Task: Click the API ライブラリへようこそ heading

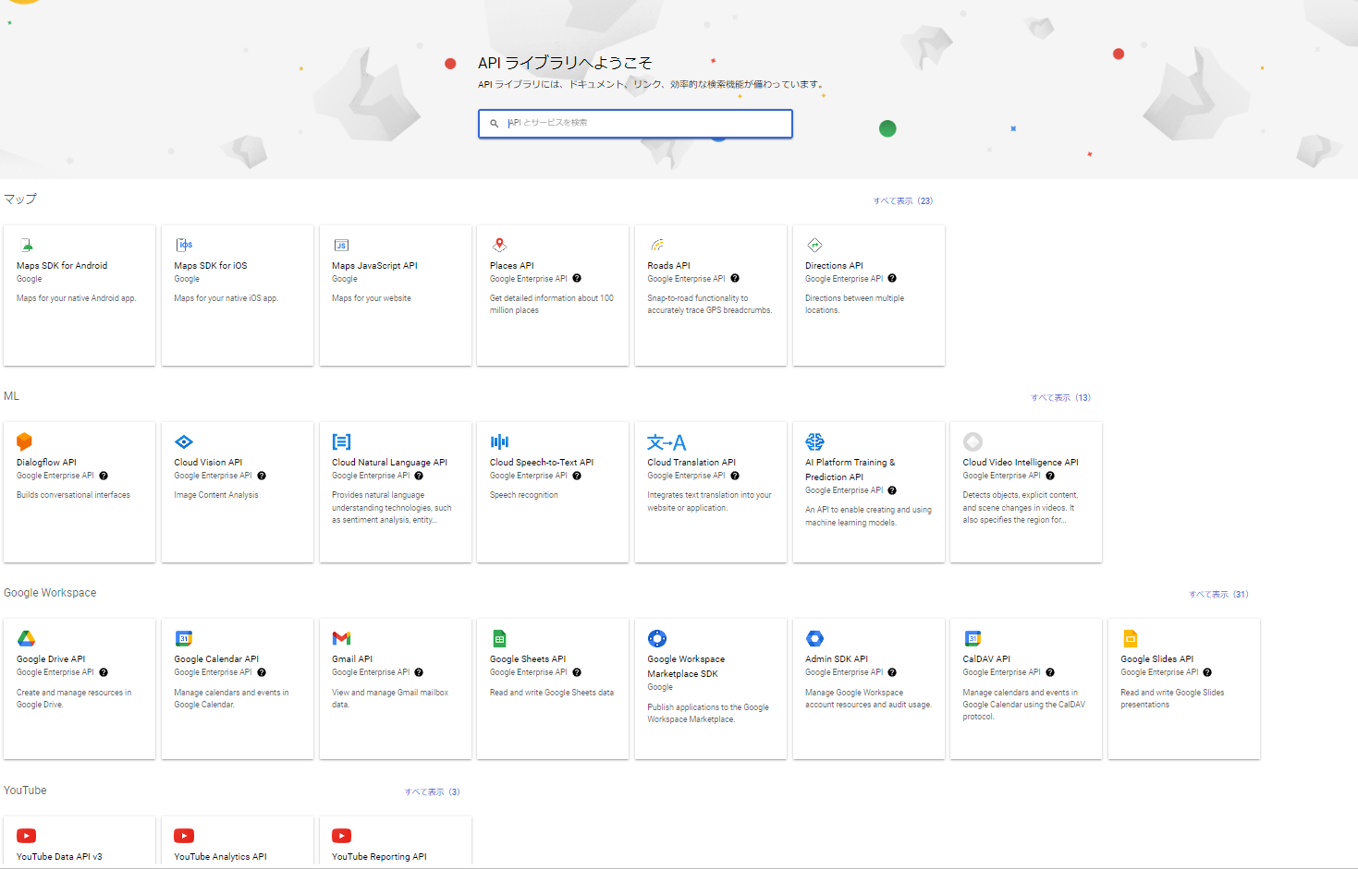Action: tap(565, 63)
